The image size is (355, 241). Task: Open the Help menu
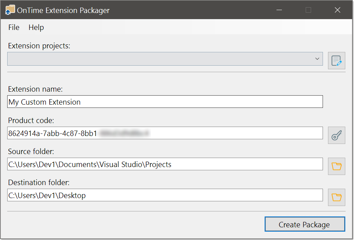pyautogui.click(x=36, y=27)
